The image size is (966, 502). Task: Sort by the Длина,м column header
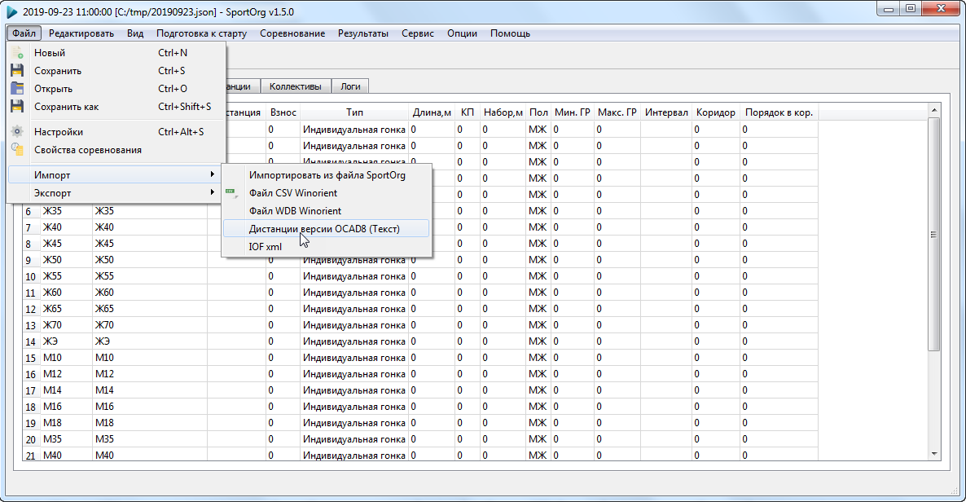coord(431,112)
